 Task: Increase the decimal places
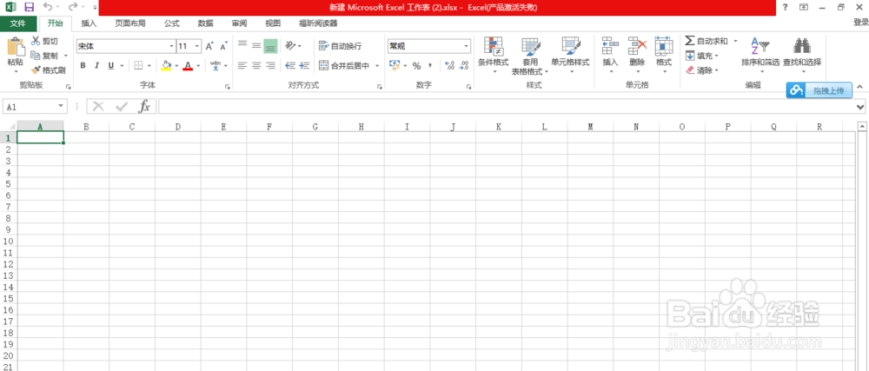click(450, 66)
